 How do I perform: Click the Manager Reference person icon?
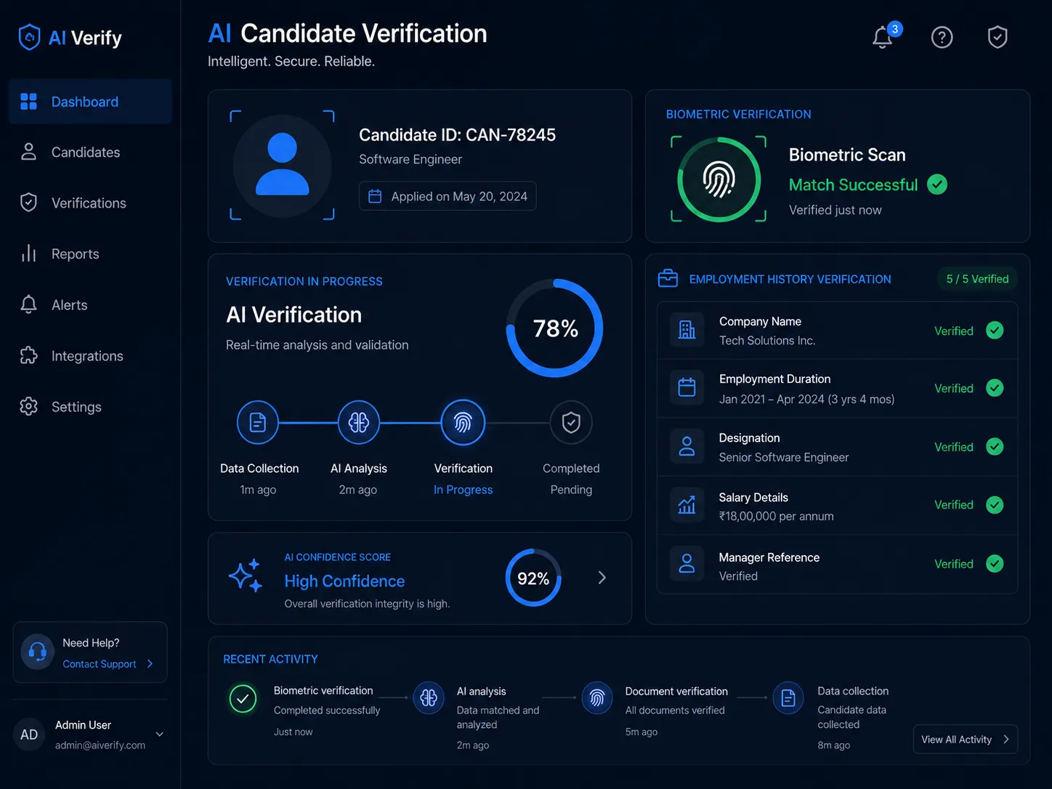point(687,564)
